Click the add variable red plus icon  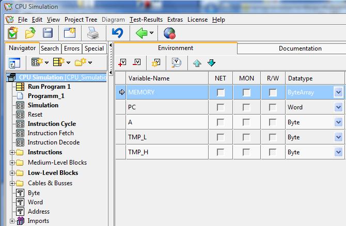pos(122,63)
